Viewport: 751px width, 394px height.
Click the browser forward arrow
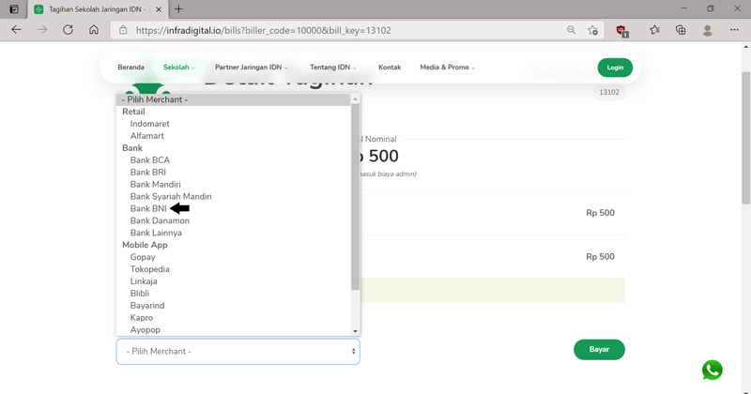(x=42, y=30)
